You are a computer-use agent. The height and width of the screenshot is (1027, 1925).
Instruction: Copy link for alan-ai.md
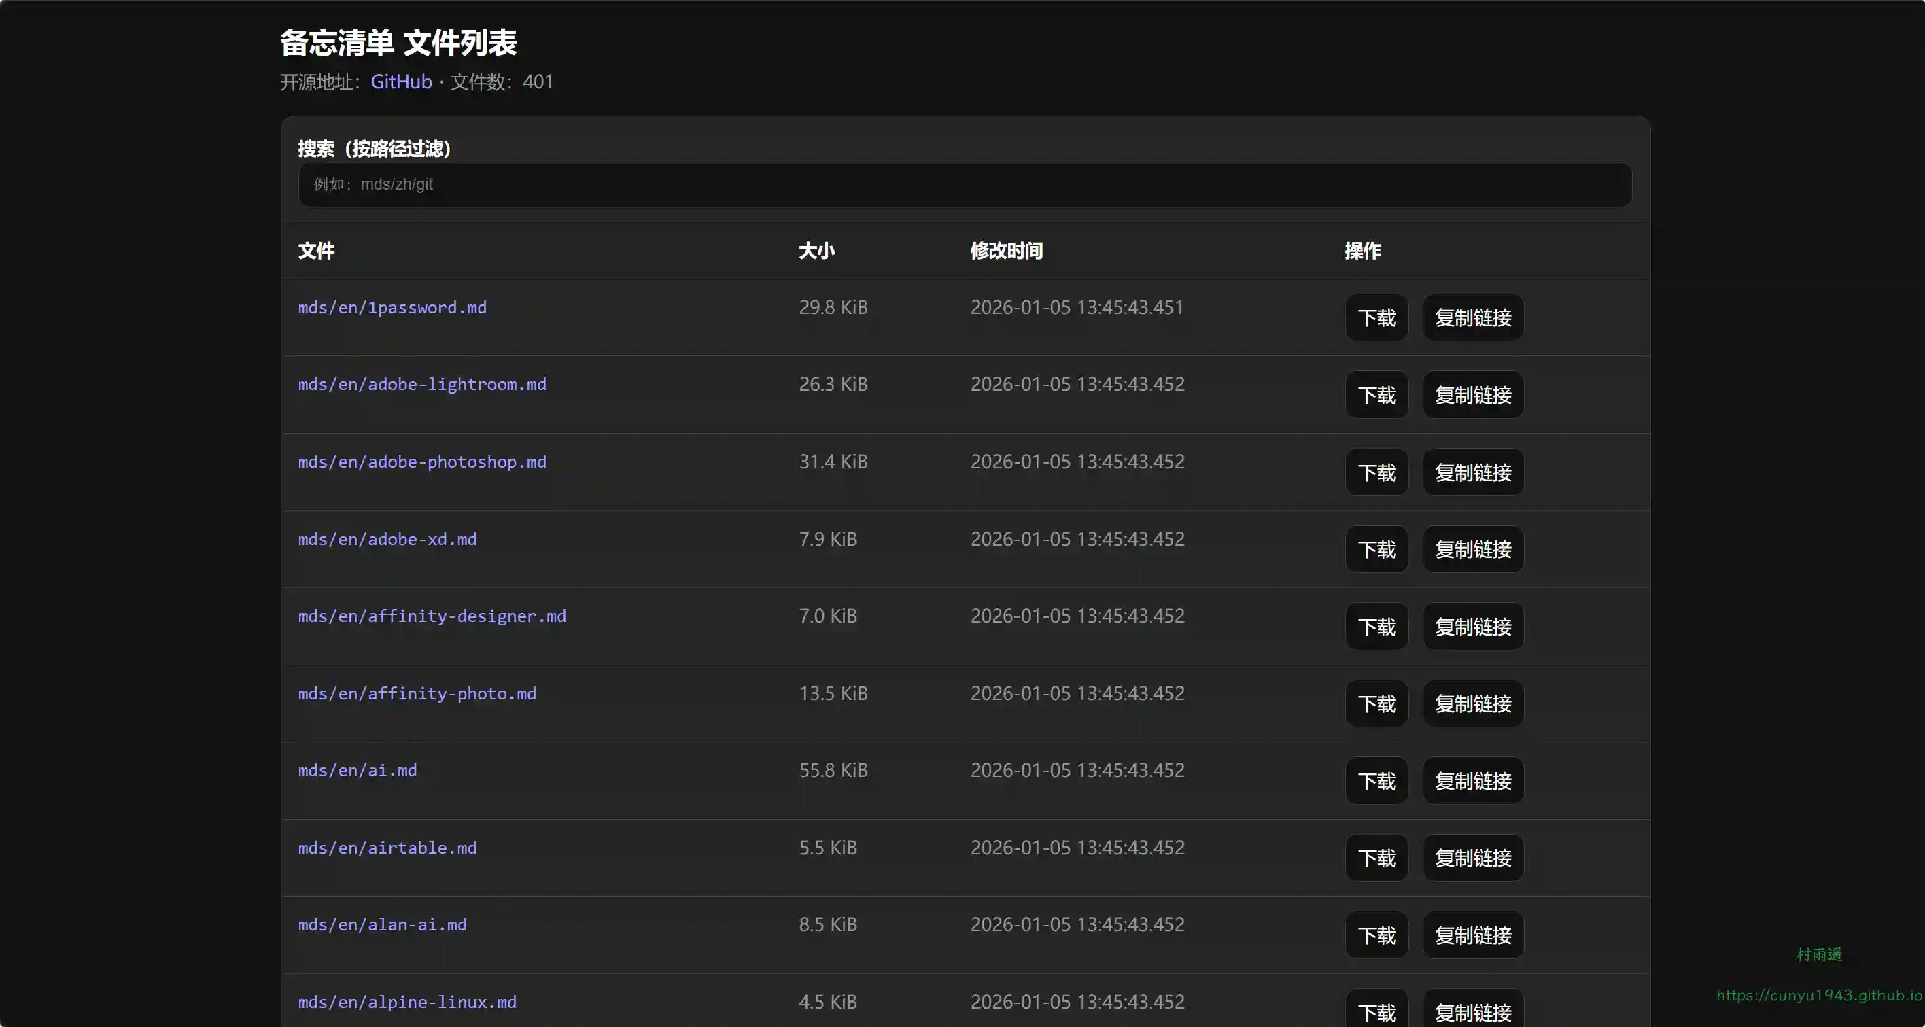point(1472,935)
